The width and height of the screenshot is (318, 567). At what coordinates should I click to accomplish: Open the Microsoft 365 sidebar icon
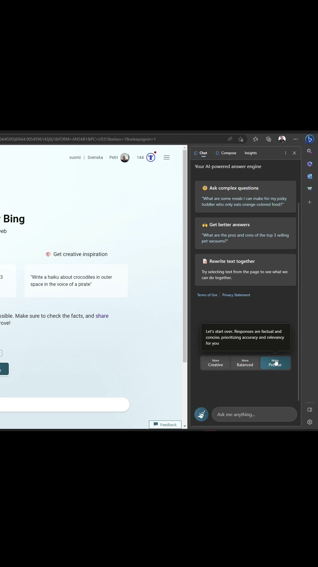click(309, 164)
